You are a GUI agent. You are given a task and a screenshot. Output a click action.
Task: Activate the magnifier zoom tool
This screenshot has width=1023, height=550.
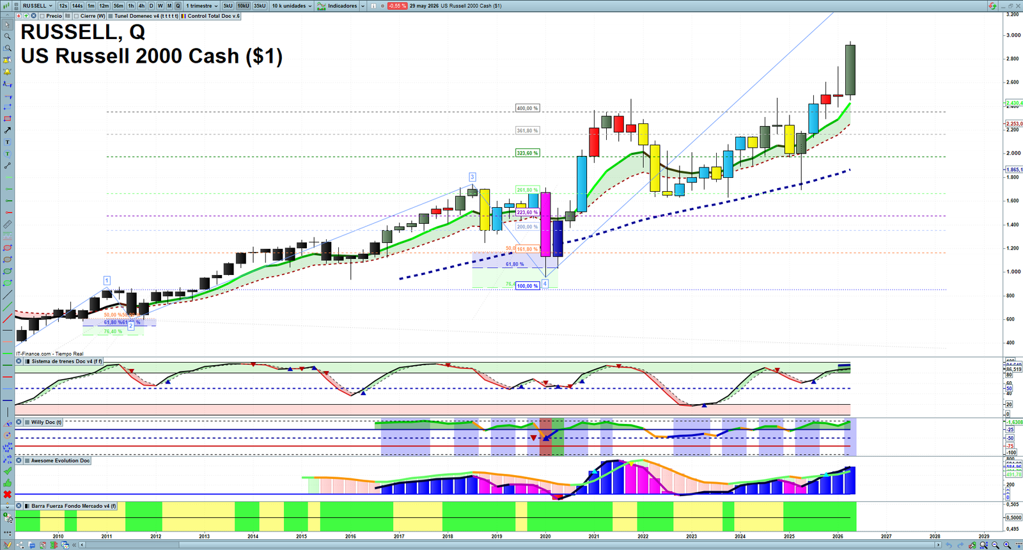tap(8, 36)
